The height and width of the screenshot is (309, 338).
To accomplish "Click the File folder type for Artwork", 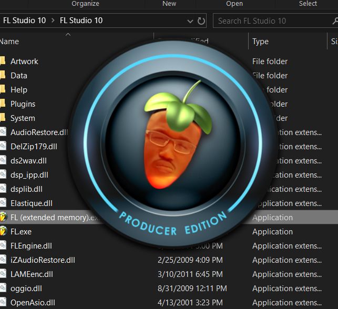I will [270, 61].
